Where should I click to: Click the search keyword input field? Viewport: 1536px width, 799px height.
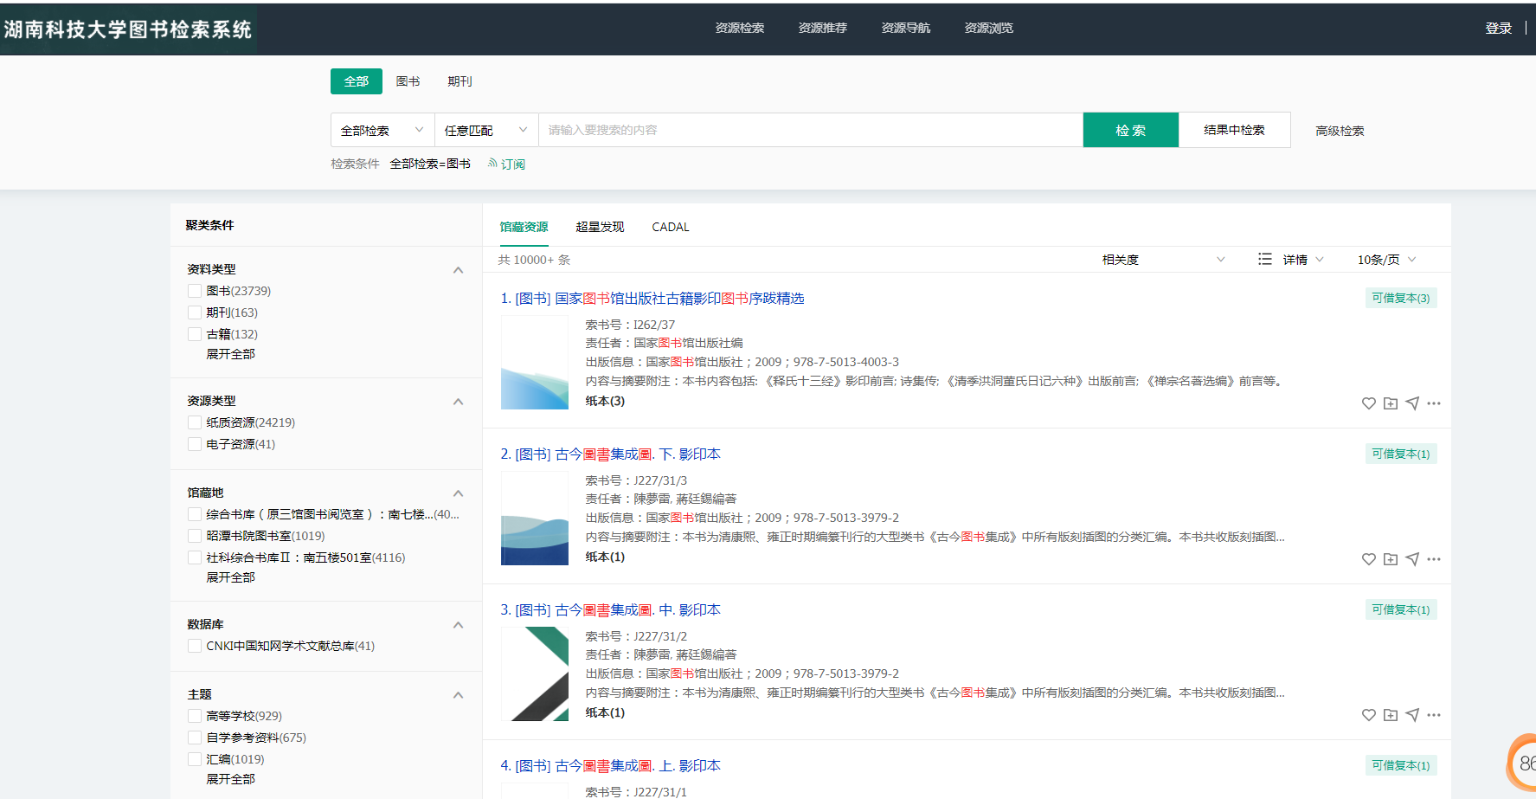(x=810, y=130)
